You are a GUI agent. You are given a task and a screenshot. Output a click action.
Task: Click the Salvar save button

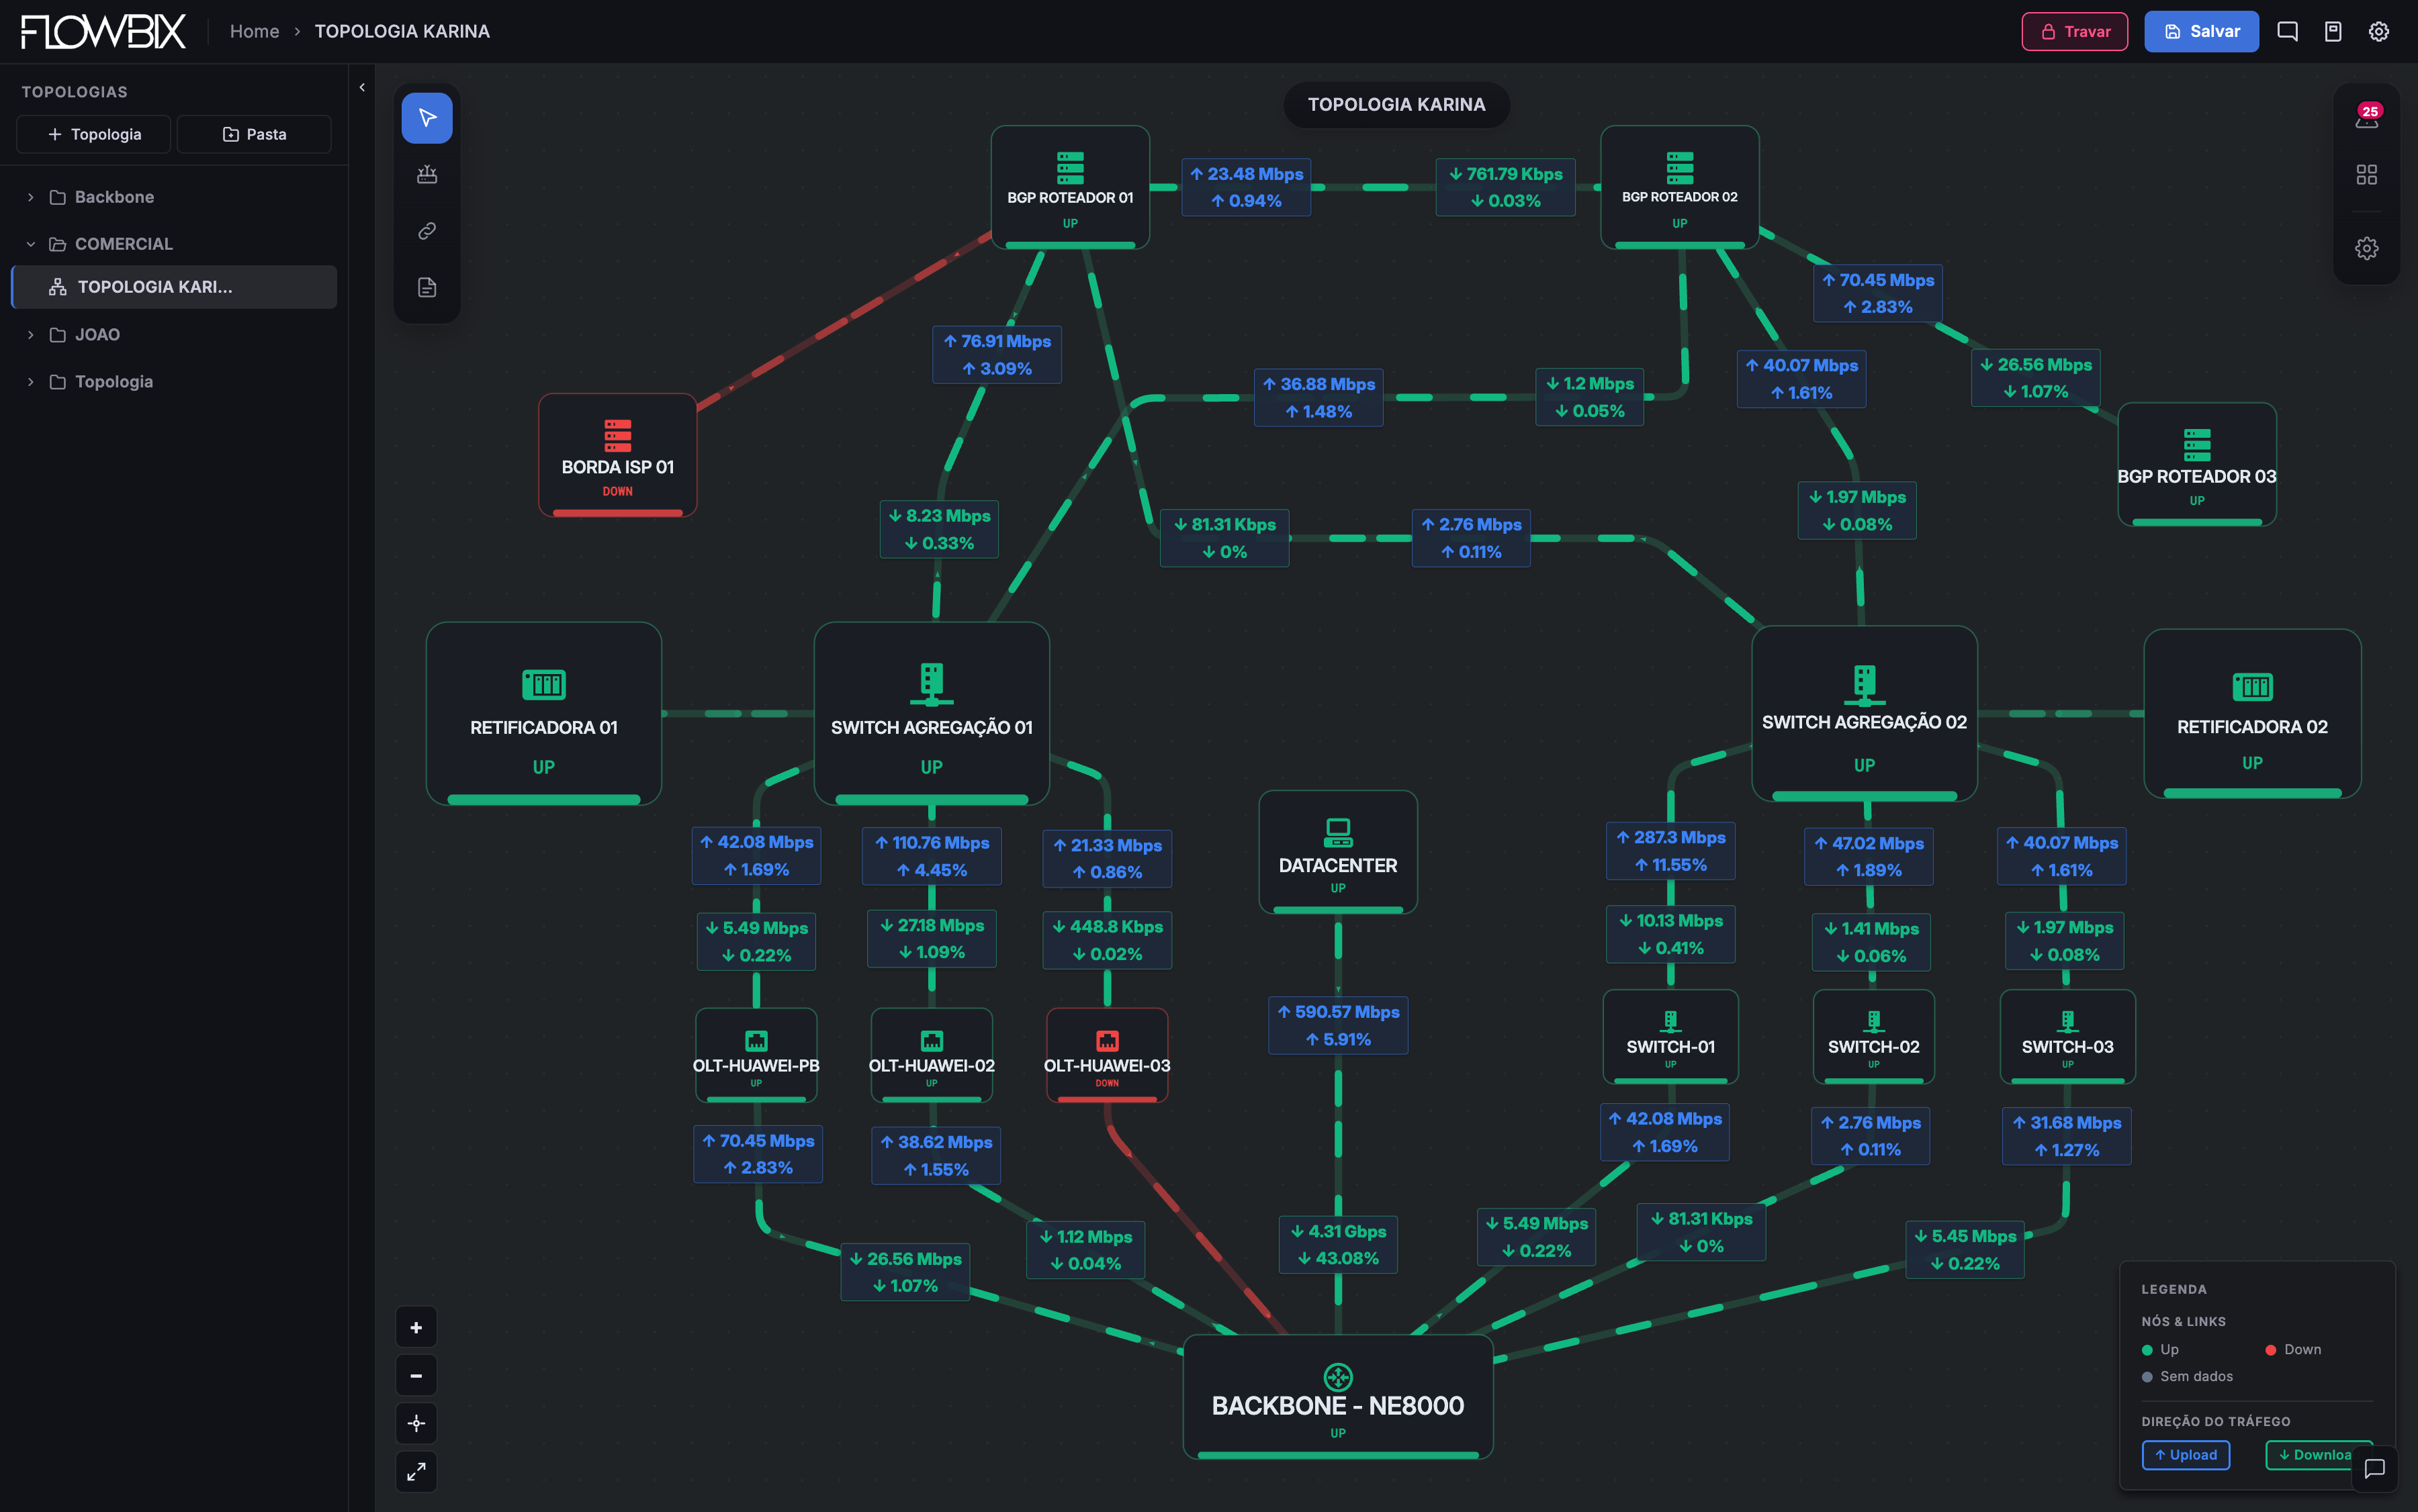pos(2201,31)
